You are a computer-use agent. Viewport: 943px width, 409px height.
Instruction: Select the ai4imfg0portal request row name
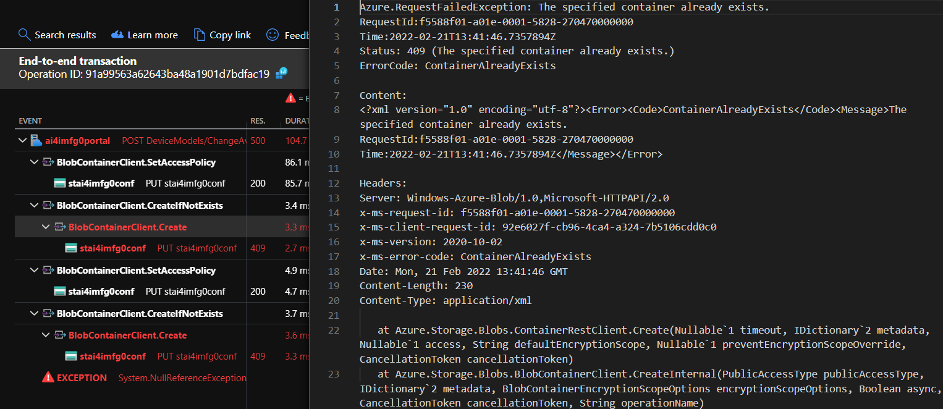(x=77, y=141)
